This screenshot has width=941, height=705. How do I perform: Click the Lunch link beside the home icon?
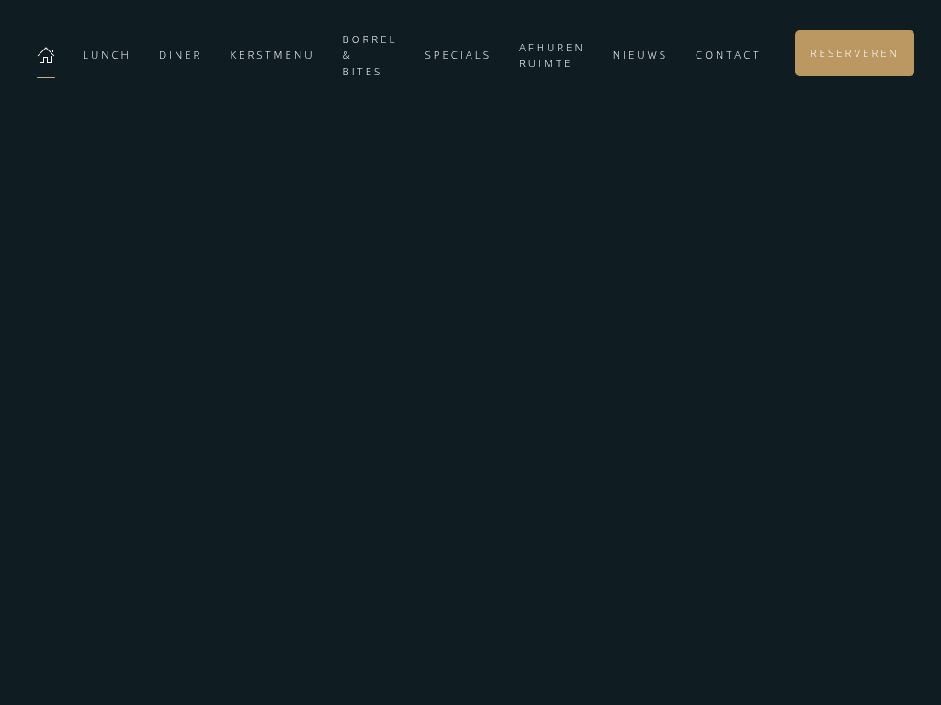107,55
